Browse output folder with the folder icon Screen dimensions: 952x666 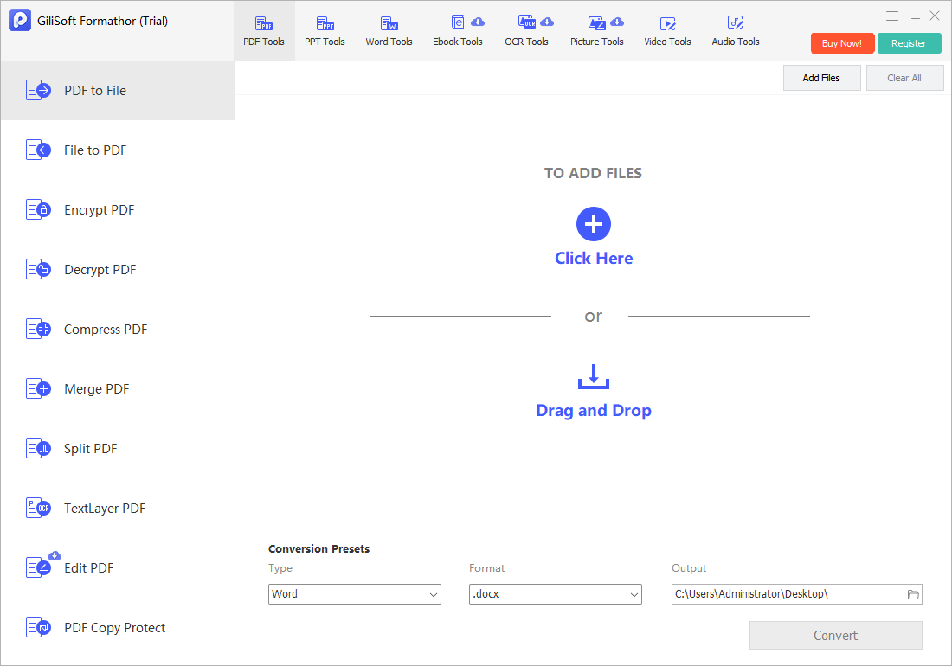coord(912,594)
